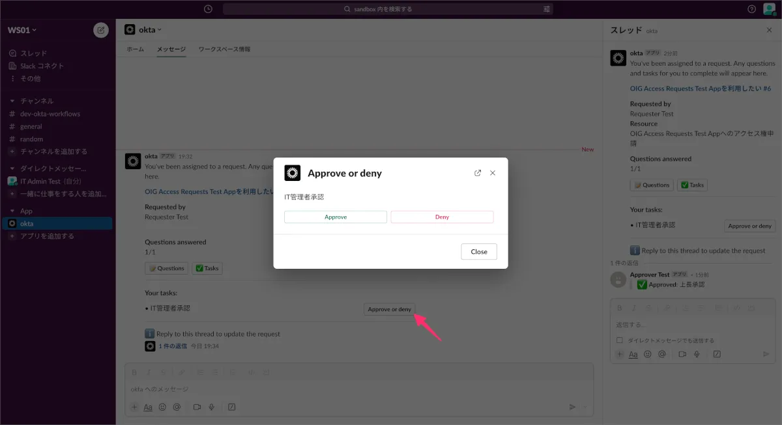Focus 返信する reply input in thread

[x=693, y=324]
